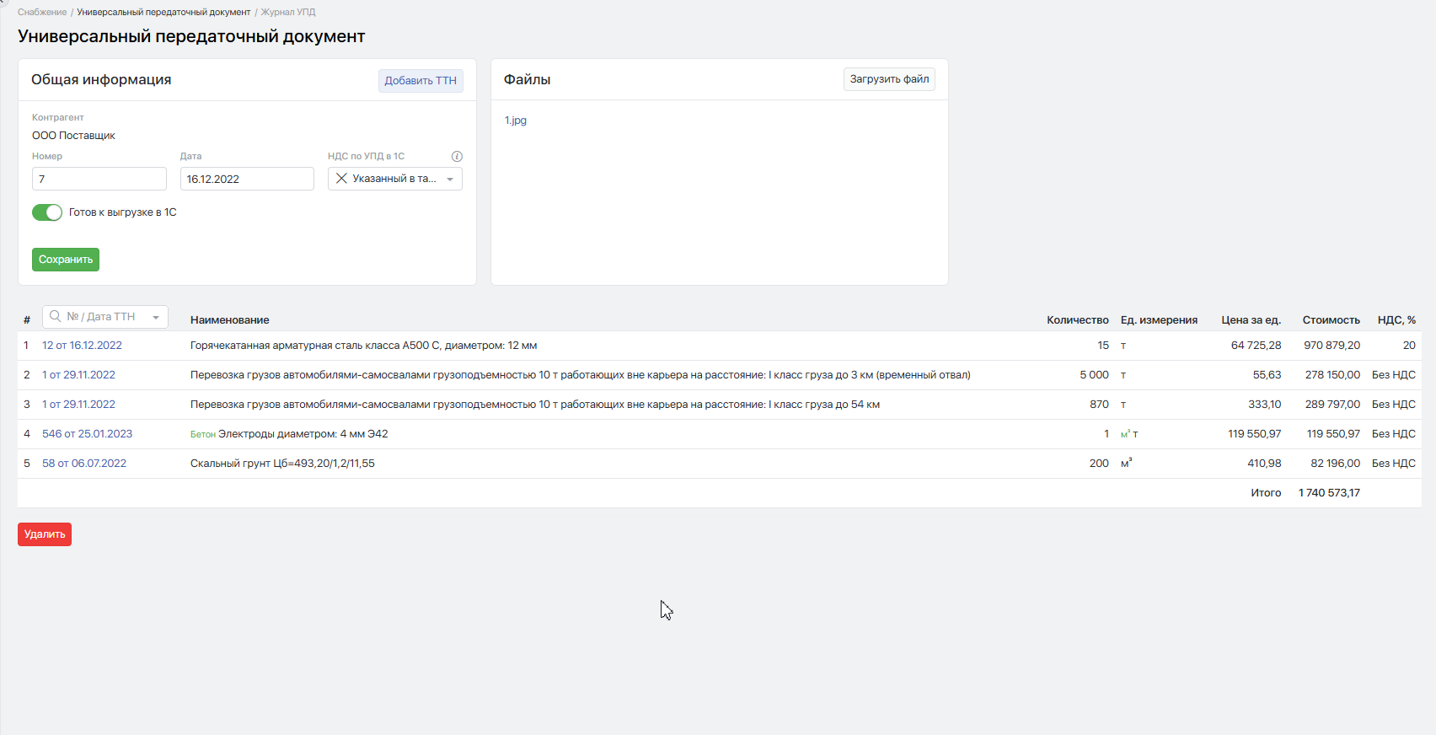Click the Загрузить файл button

pyautogui.click(x=889, y=79)
